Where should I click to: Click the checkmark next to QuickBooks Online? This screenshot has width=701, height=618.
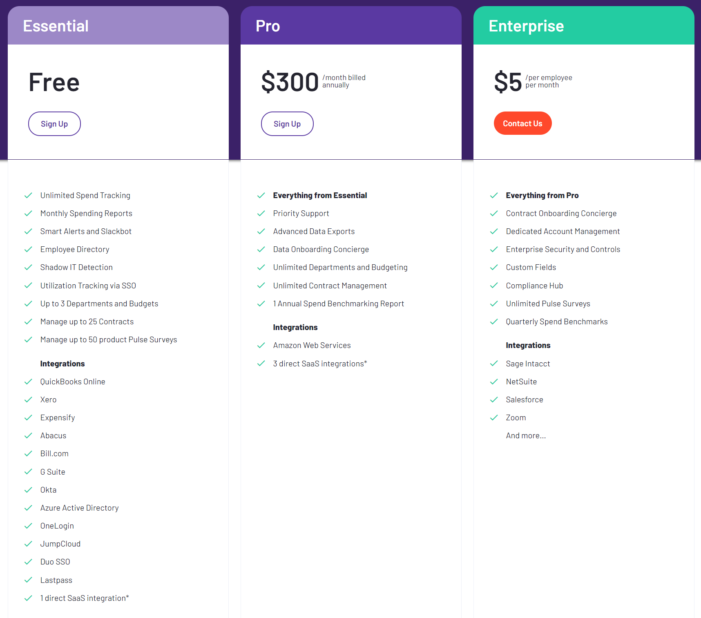[28, 382]
